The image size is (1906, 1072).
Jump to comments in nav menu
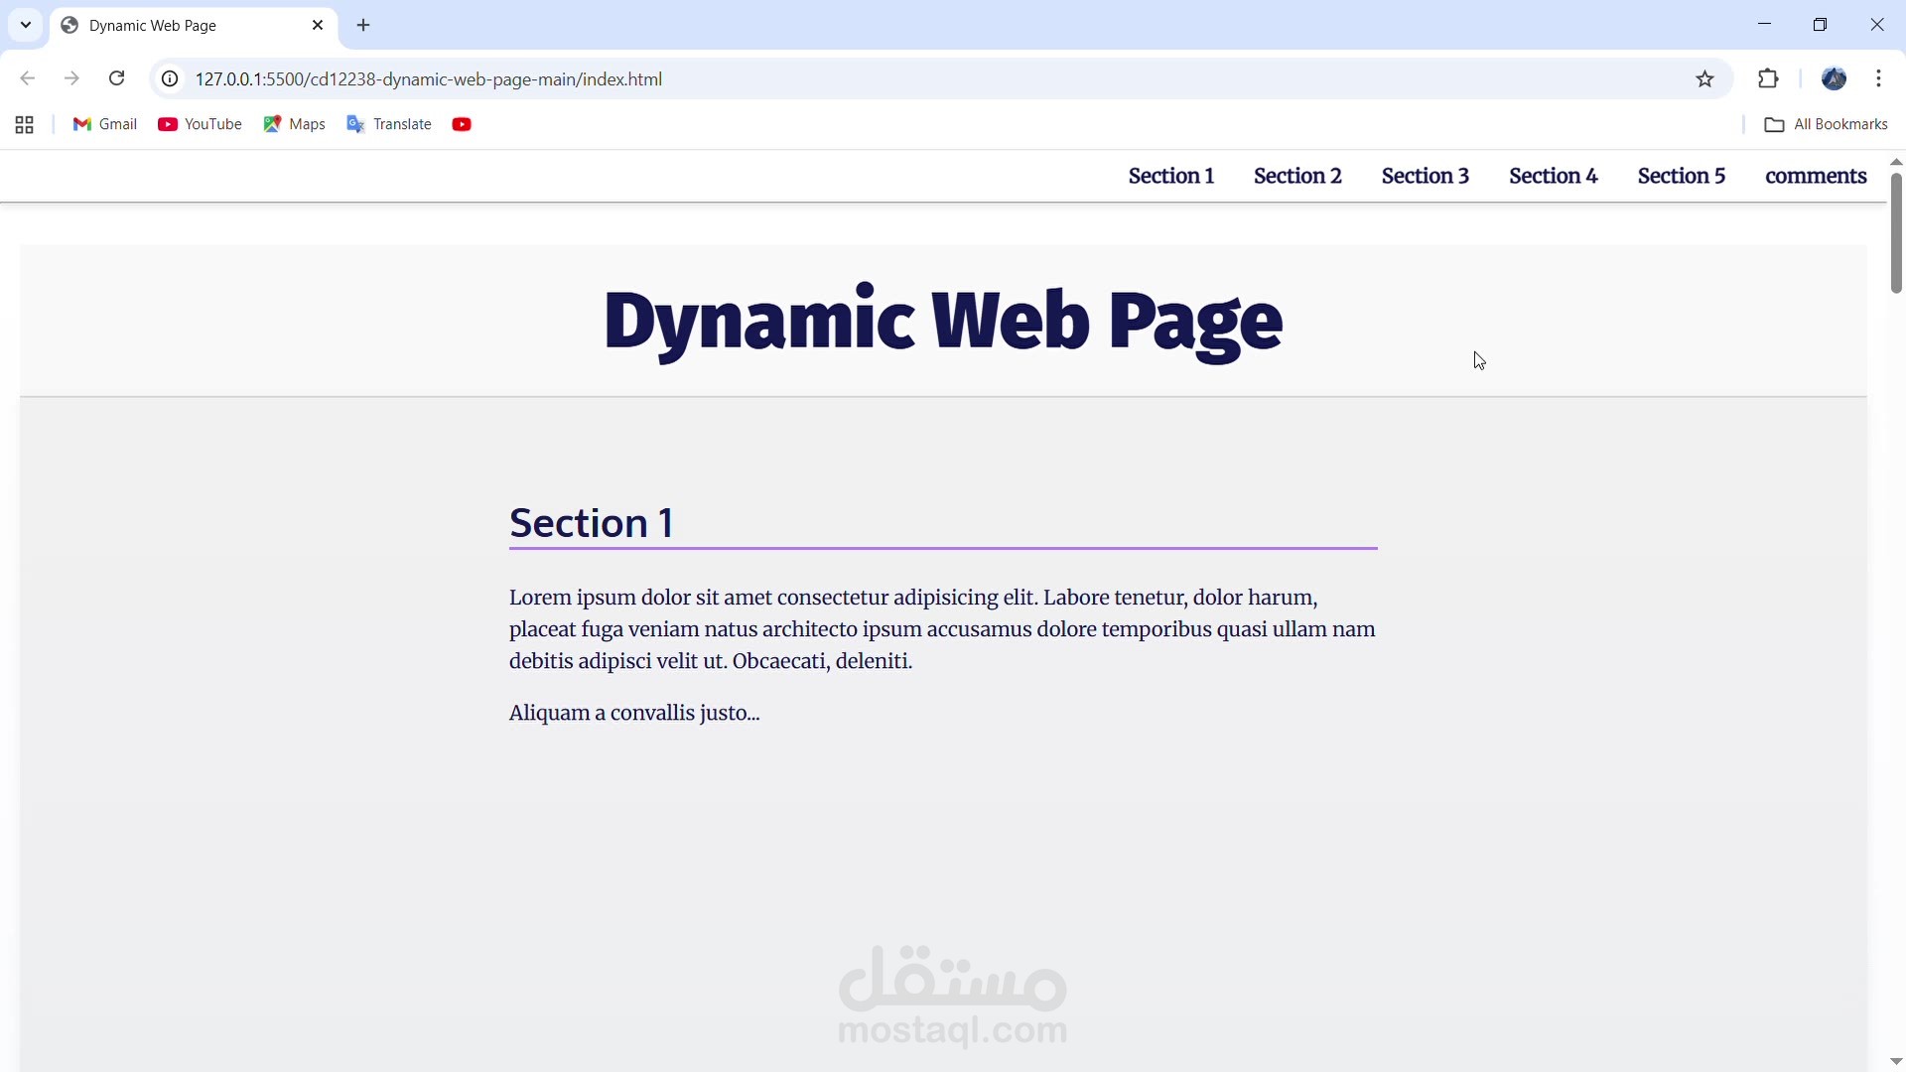coord(1816,176)
